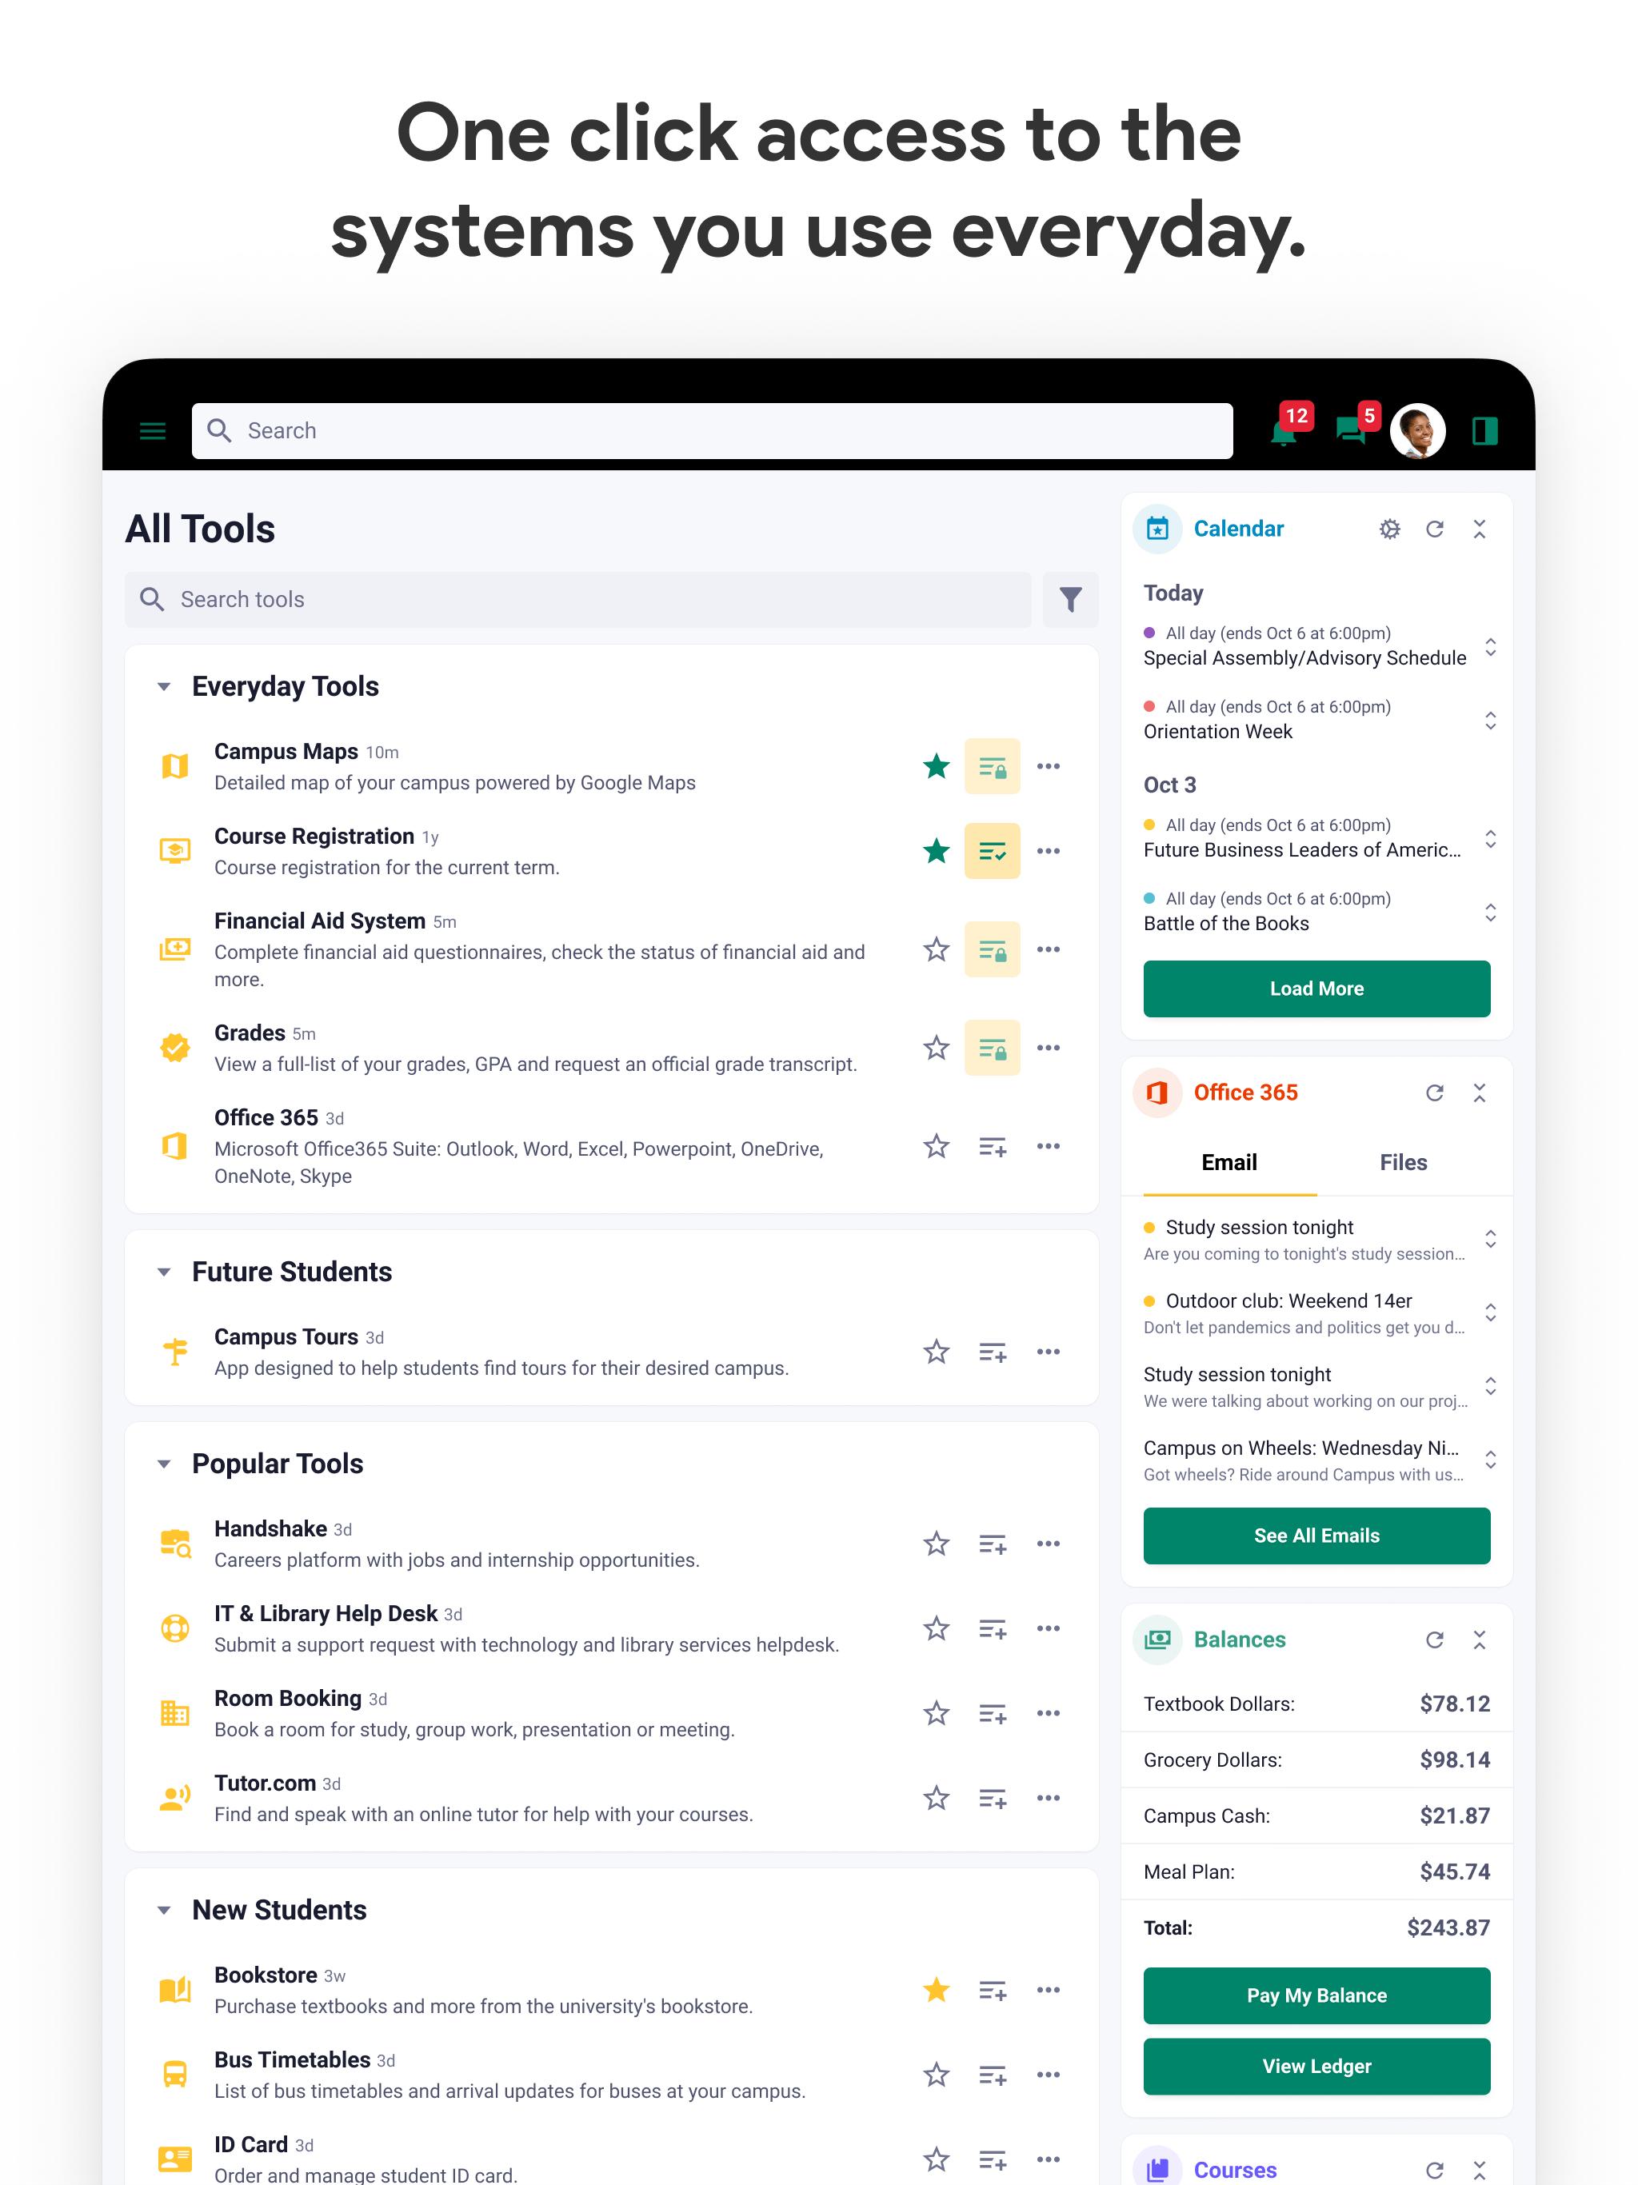Collapse the Balances widget
Viewport: 1638px width, 2185px height.
(x=1479, y=1640)
